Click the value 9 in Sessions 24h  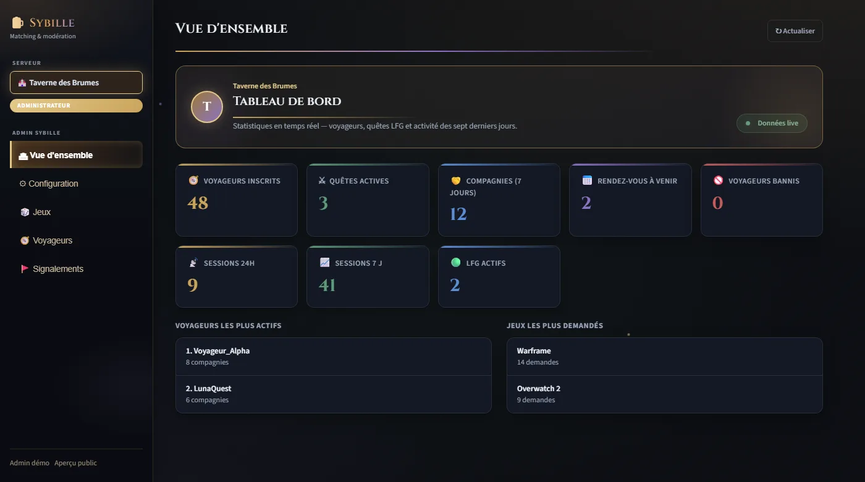tap(193, 285)
